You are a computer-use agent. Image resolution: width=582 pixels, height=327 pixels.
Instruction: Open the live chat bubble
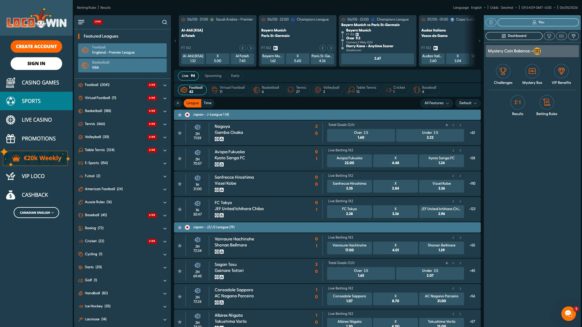tap(569, 313)
